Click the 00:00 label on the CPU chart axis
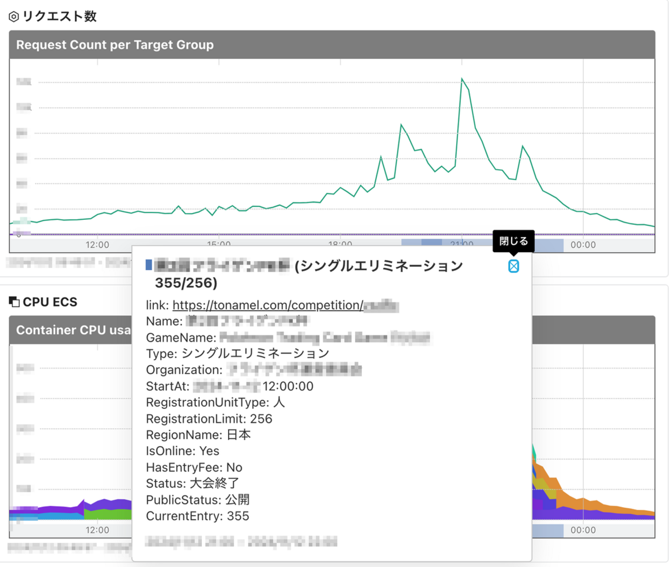The height and width of the screenshot is (567, 671). [583, 530]
